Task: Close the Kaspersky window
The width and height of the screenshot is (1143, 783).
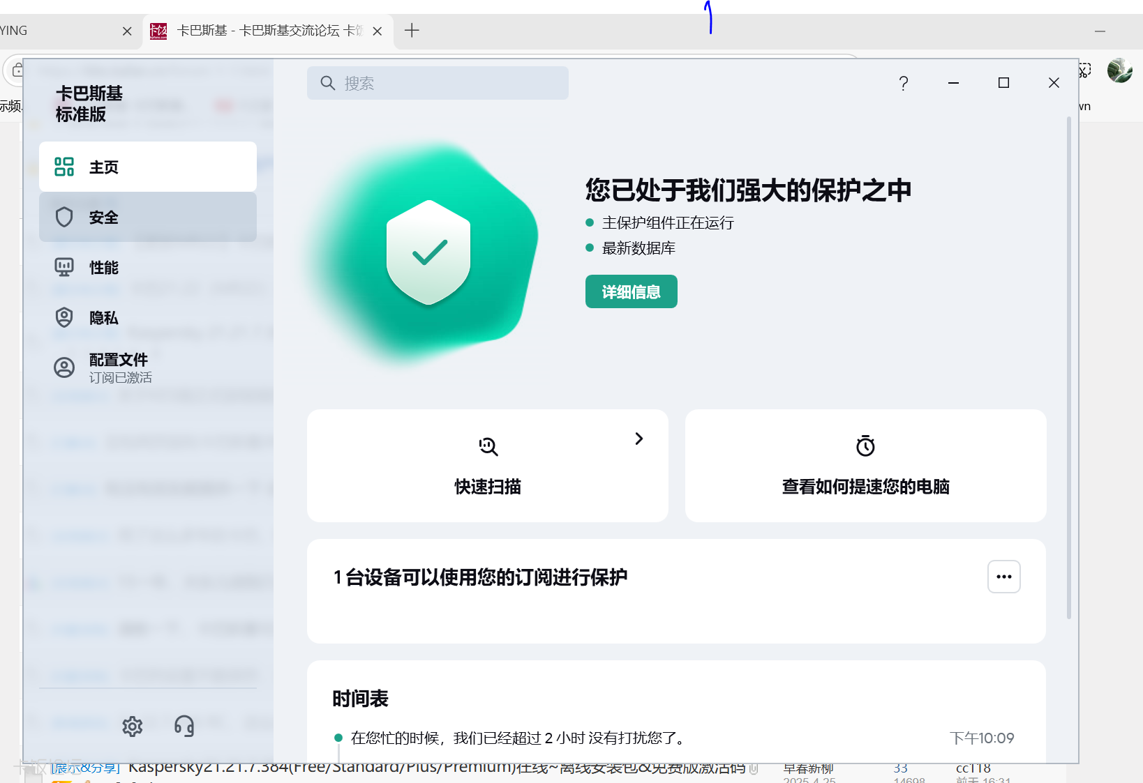Action: point(1054,83)
